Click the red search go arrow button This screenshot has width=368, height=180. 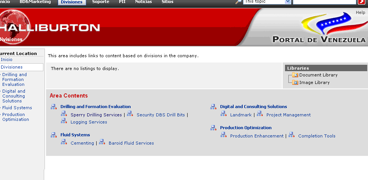362,2
